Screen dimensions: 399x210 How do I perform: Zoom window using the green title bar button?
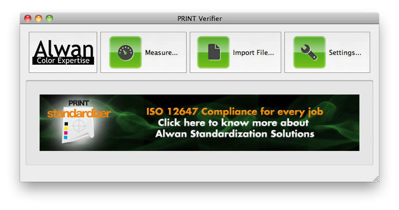click(x=49, y=18)
